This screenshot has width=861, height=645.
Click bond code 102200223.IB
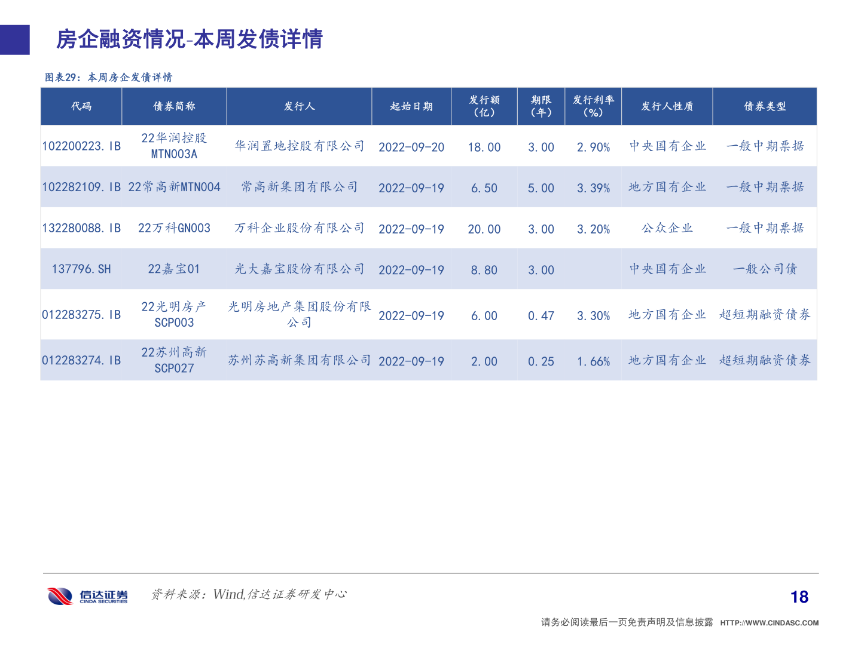point(81,146)
